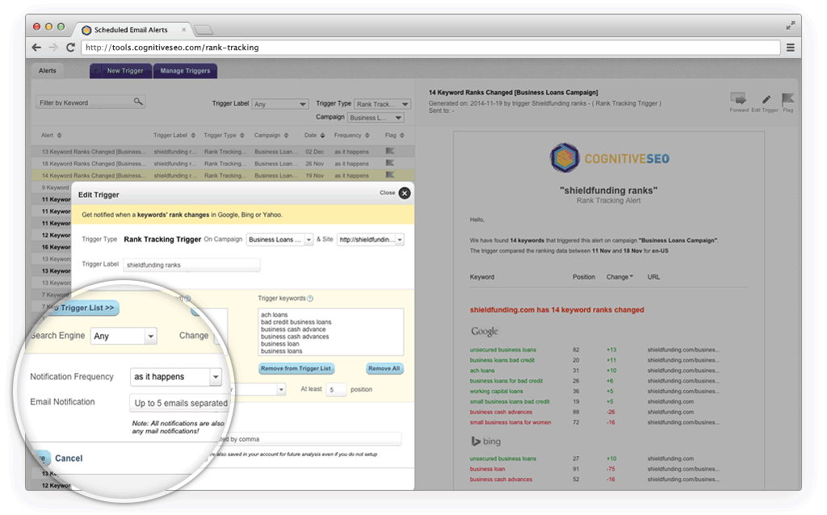Close the Edit Trigger dialog
The height and width of the screenshot is (515, 827).
click(405, 193)
